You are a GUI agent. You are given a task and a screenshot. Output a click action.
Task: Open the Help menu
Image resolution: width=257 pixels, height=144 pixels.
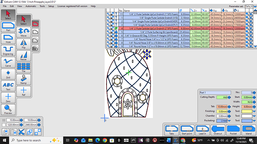point(93,6)
